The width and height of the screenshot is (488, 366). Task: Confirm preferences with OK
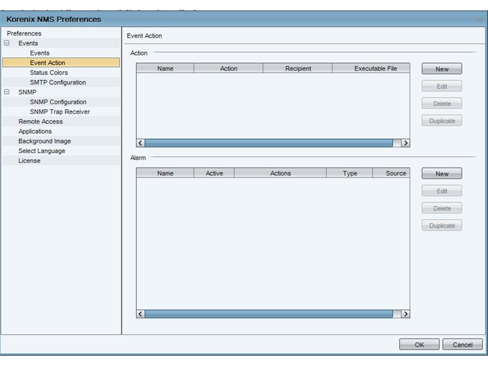point(419,345)
